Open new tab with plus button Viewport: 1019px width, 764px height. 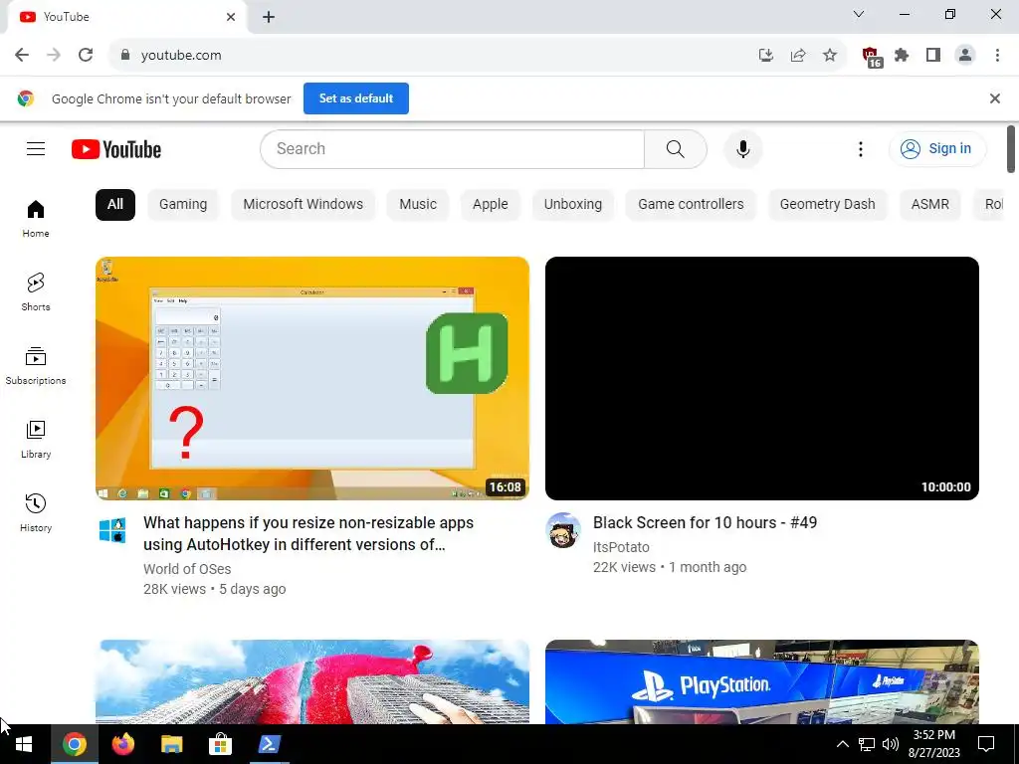coord(269,17)
